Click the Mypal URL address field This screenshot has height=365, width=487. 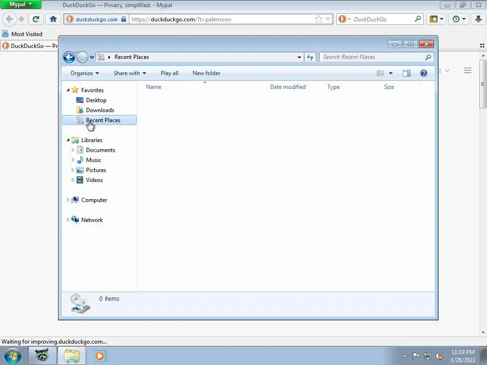(x=221, y=19)
